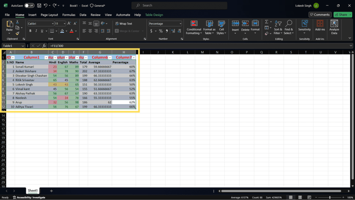Toggle Bold formatting
Viewport: 355px width, 200px height.
click(x=30, y=31)
